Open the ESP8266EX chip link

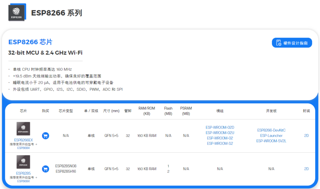pyautogui.click(x=23, y=140)
